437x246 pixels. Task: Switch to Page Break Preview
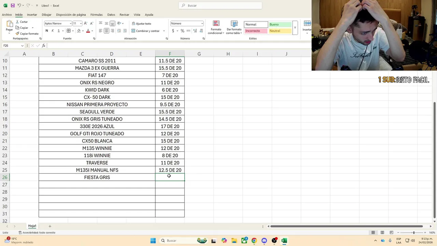click(392, 233)
